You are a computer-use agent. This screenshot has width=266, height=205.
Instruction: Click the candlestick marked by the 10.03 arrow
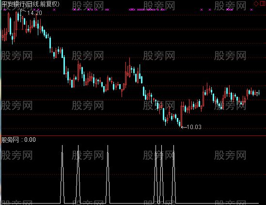click(182, 114)
